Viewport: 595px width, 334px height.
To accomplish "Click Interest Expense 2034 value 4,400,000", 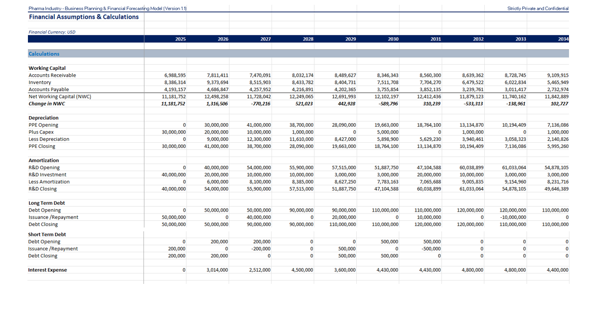I will tap(557, 270).
